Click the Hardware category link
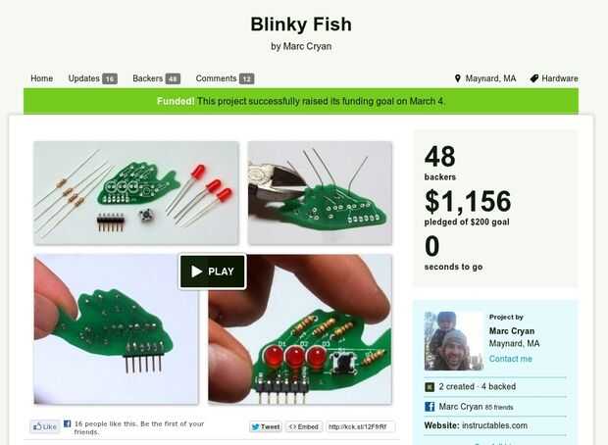This screenshot has height=445, width=608. pos(560,78)
